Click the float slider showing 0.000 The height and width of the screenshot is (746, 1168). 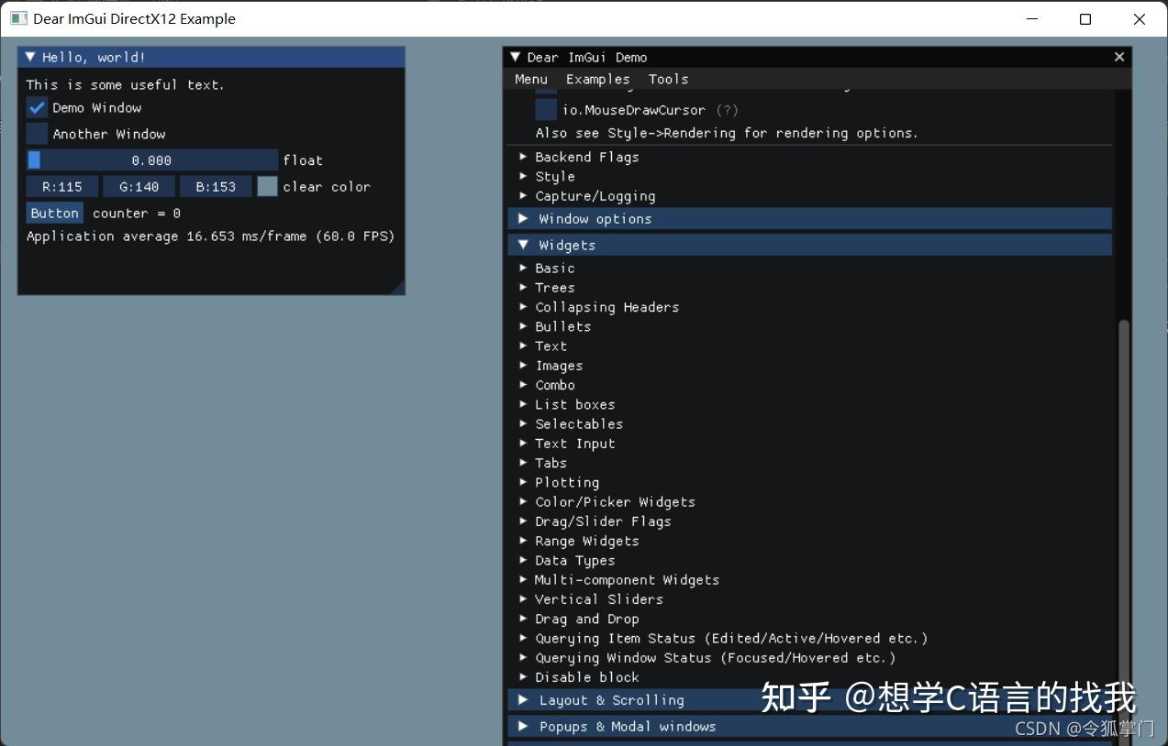(150, 159)
